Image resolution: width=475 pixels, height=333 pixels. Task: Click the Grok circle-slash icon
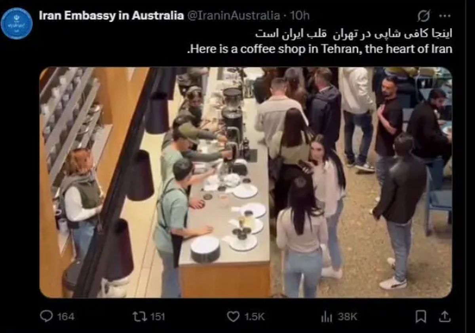[x=424, y=16]
